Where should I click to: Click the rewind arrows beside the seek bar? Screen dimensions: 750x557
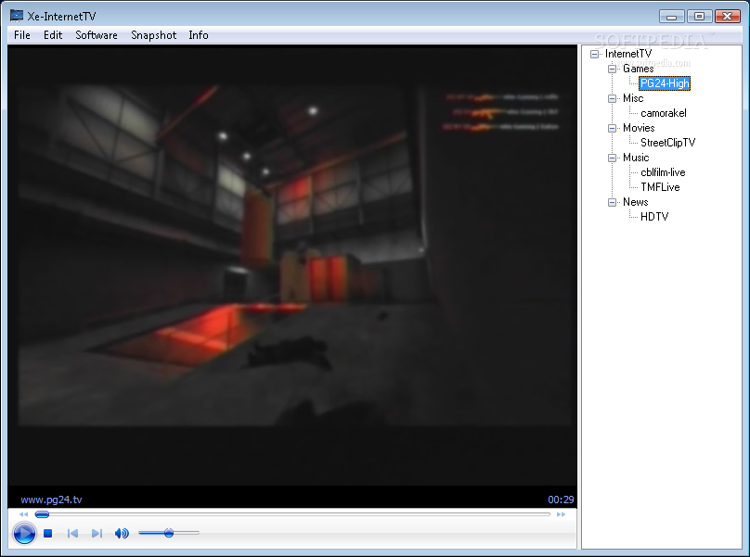(23, 514)
